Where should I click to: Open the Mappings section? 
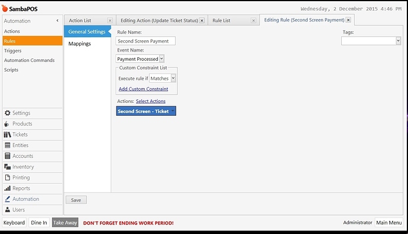pyautogui.click(x=80, y=43)
